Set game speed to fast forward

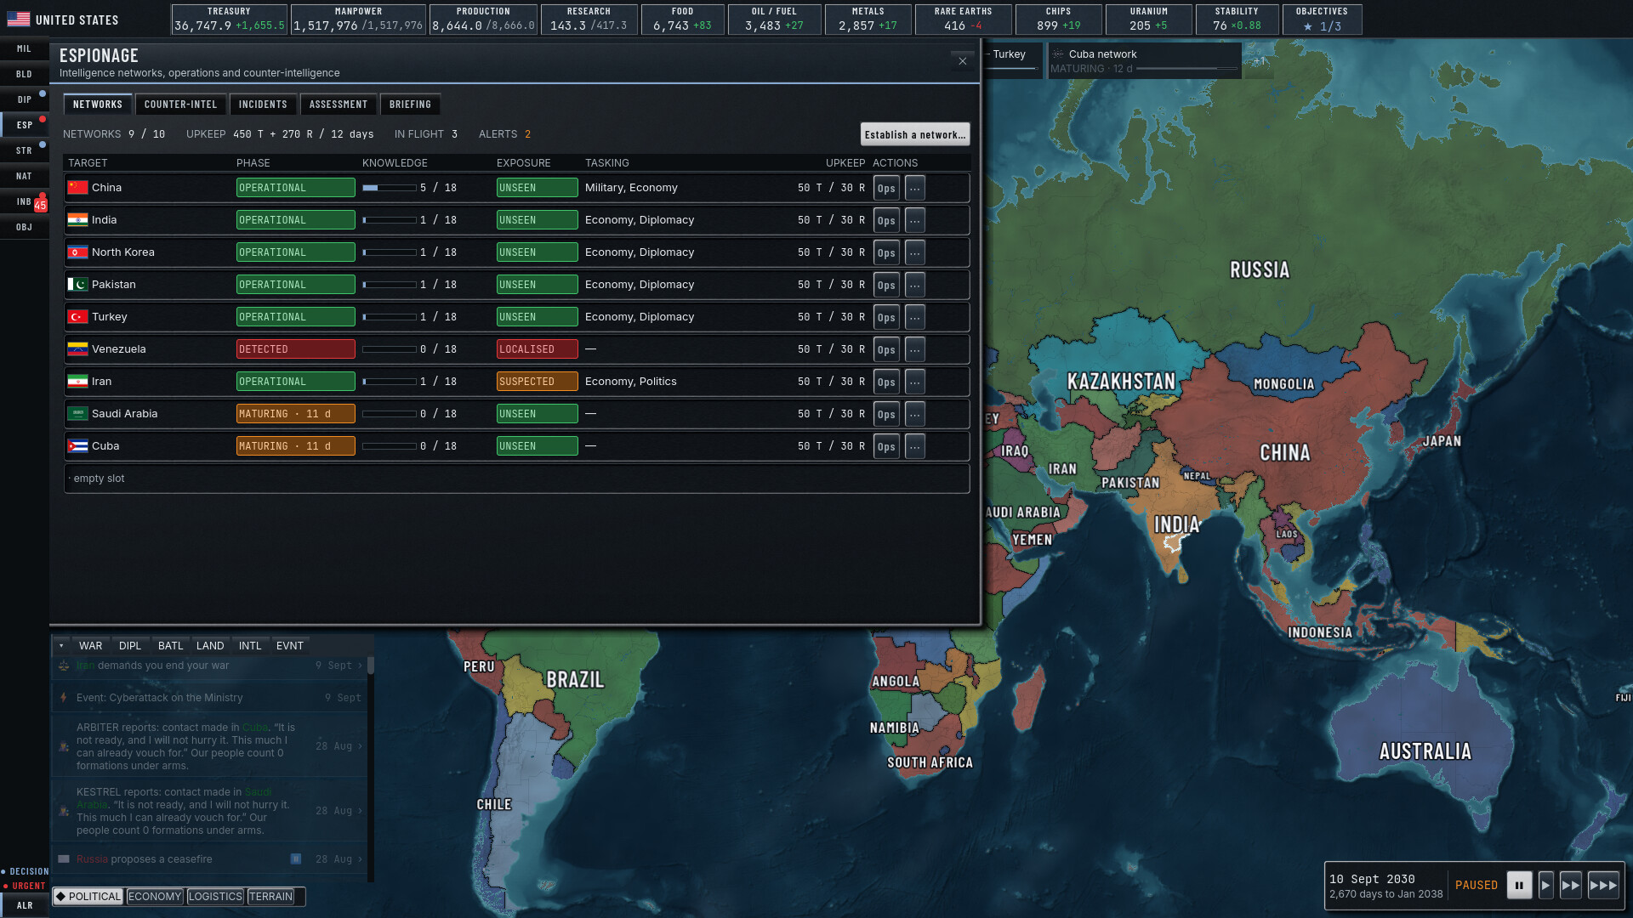[1571, 885]
